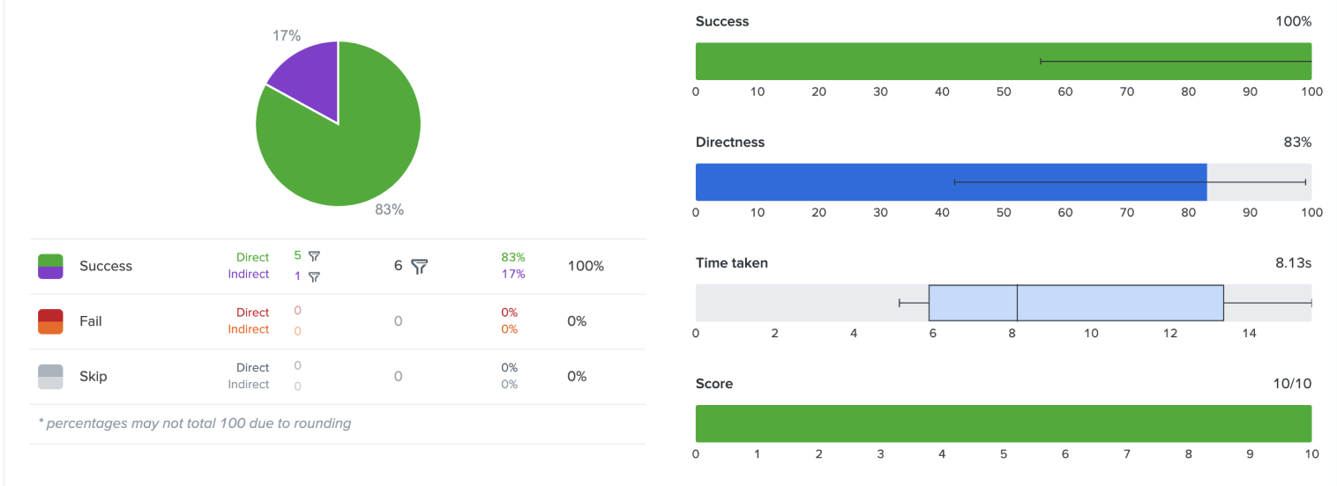Click the Time taken box plot box

click(1075, 303)
